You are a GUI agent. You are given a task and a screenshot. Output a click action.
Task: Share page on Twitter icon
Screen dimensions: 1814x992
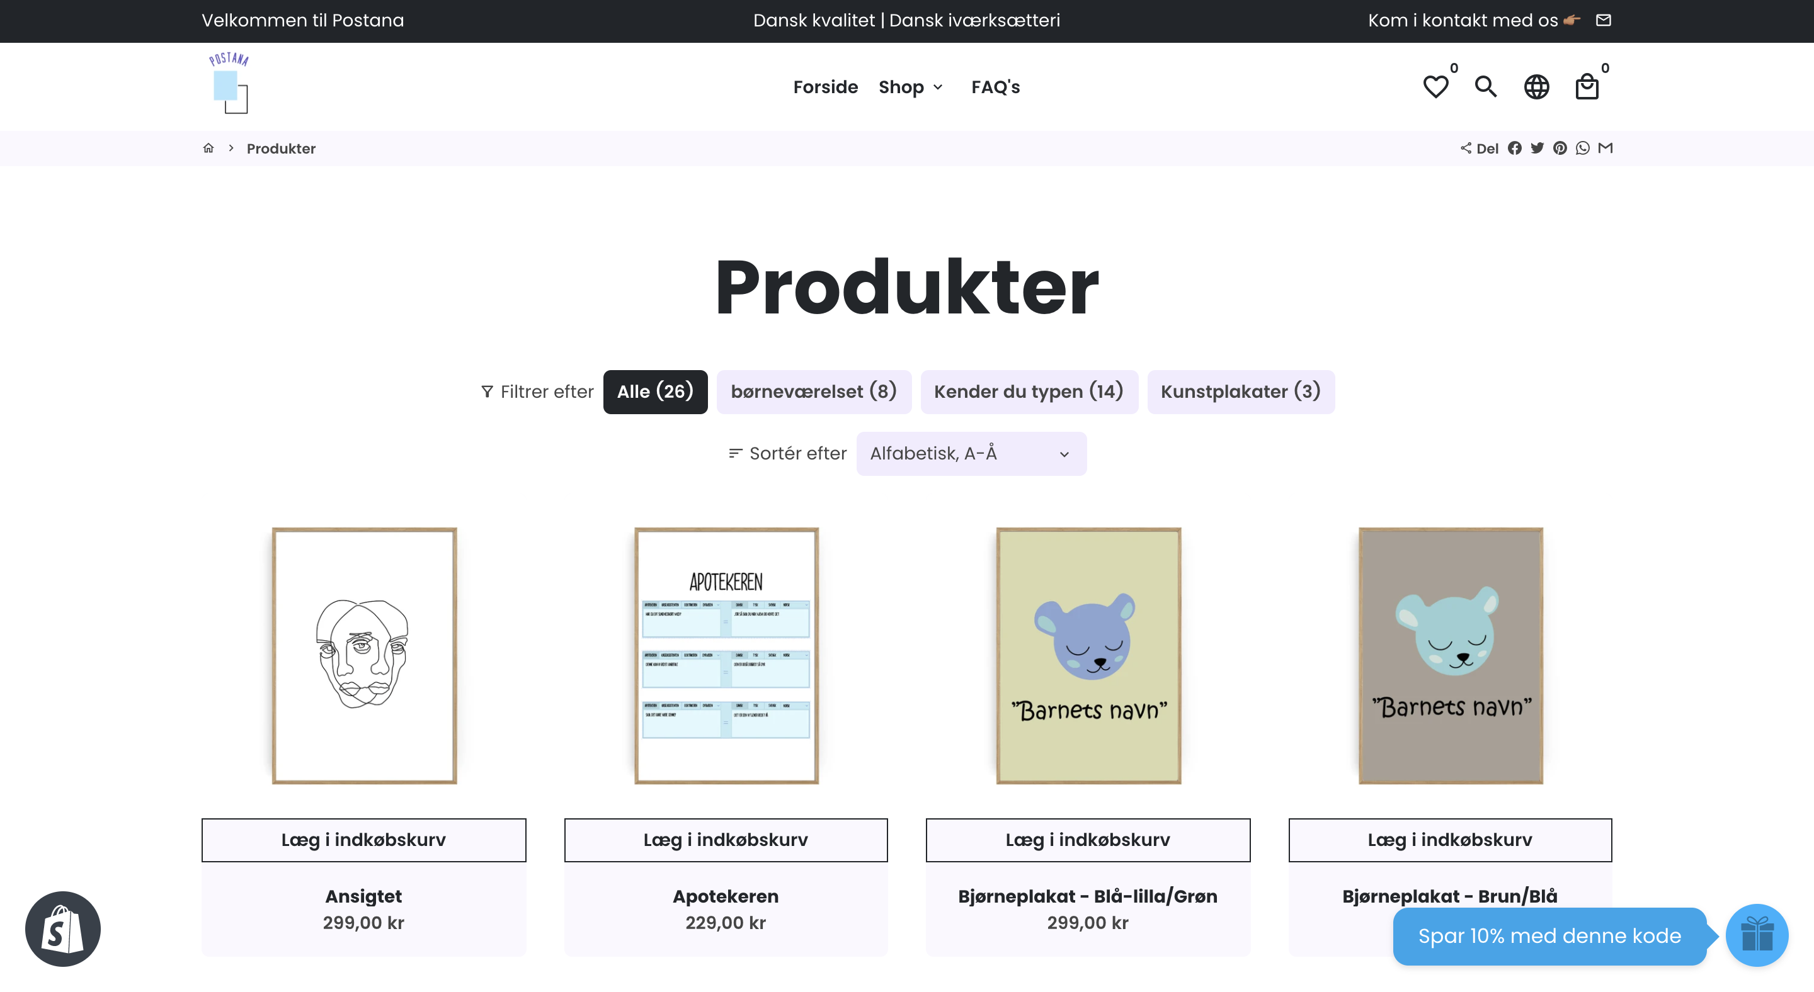[1537, 149]
